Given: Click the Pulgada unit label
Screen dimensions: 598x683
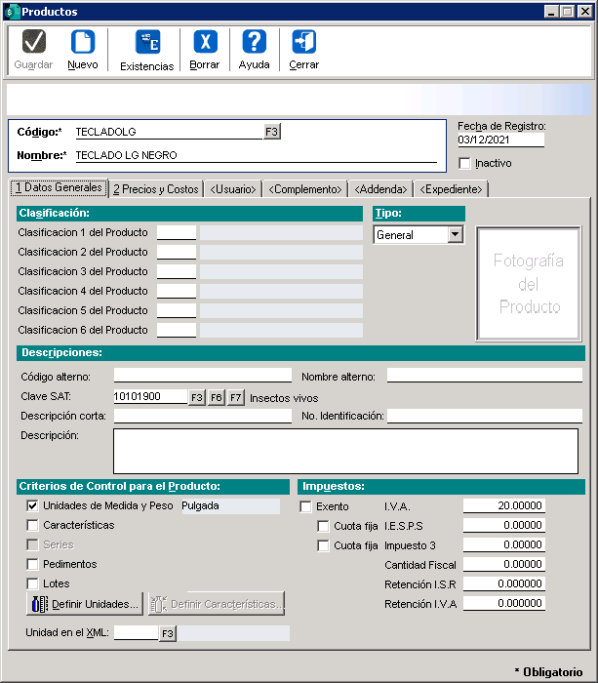Looking at the screenshot, I should point(230,505).
